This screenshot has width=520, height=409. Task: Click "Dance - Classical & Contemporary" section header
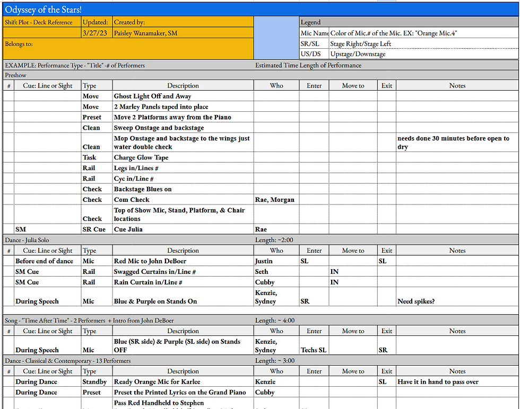(x=128, y=361)
